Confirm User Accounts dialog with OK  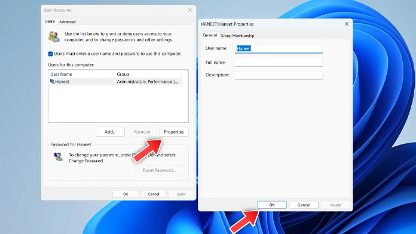[x=126, y=194]
